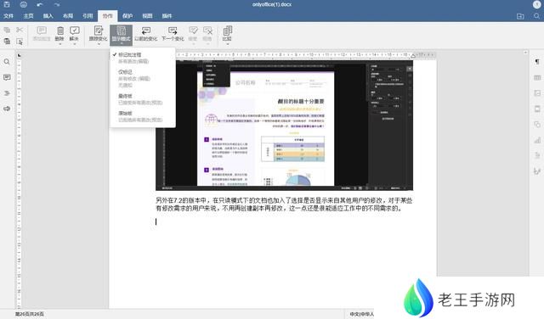Screen dimensions: 544x319
Task: Click the embedded screenshot image in document
Action: 284,125
